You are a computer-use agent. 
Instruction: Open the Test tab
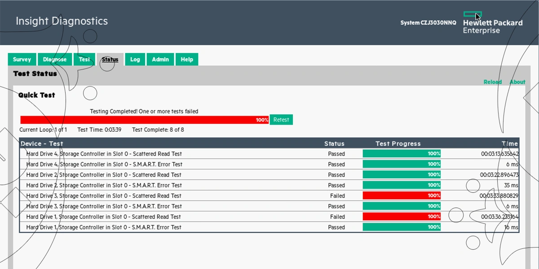pyautogui.click(x=84, y=60)
